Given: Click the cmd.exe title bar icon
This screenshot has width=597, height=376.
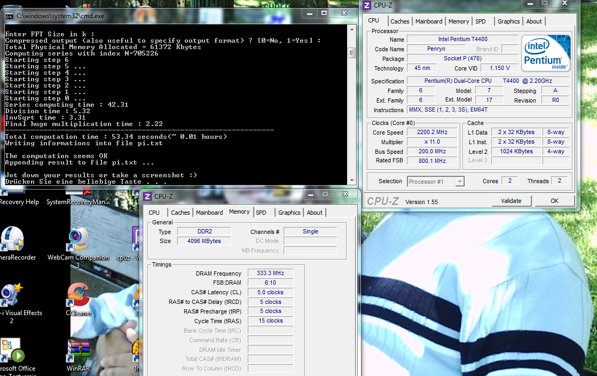Looking at the screenshot, I should 10,17.
